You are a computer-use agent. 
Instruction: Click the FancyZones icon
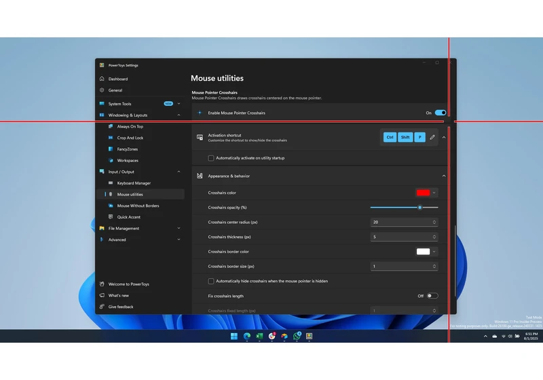[x=111, y=149]
